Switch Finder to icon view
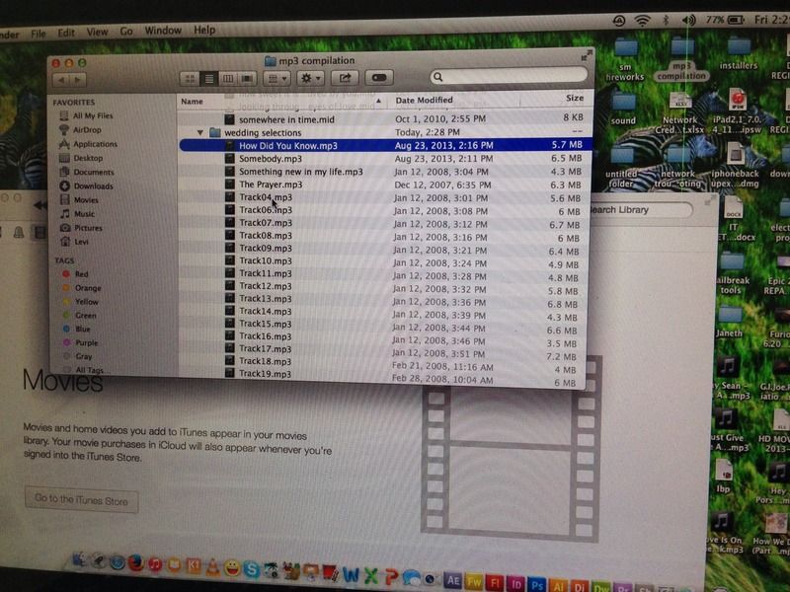This screenshot has height=592, width=790. point(190,77)
